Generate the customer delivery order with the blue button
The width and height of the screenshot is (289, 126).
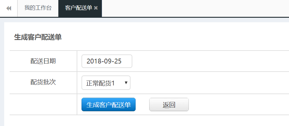[109, 104]
